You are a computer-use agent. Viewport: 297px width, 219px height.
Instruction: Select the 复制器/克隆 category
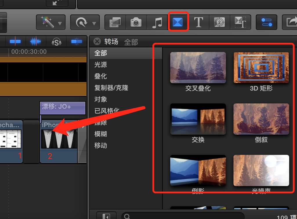pos(126,88)
